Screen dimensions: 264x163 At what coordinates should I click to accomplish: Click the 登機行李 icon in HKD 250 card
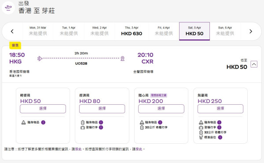pos(201,128)
